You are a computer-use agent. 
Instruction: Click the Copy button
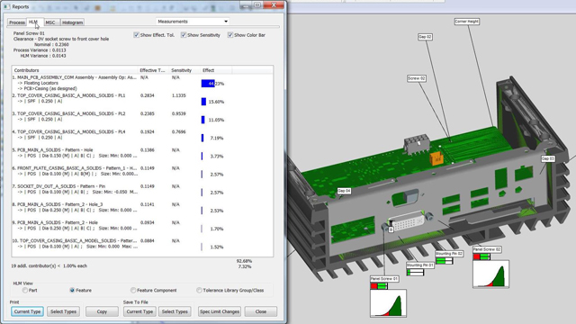pyautogui.click(x=102, y=311)
